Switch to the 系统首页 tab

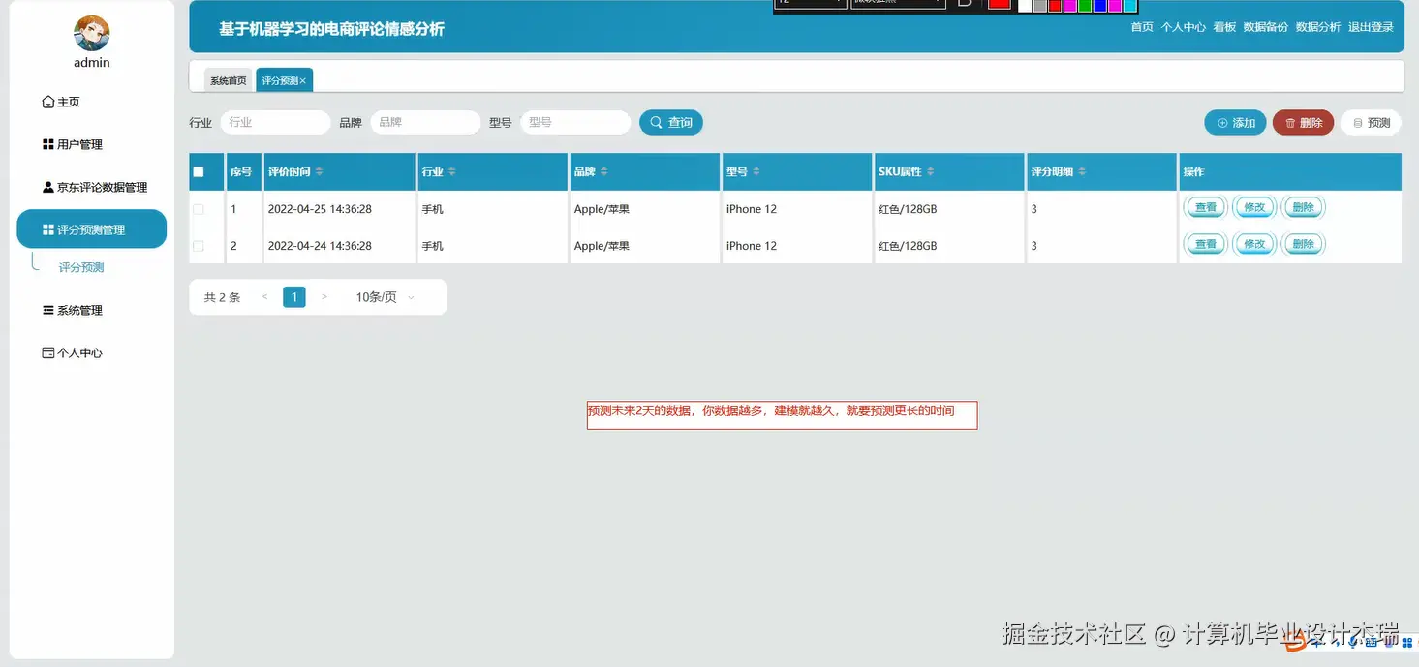point(229,81)
